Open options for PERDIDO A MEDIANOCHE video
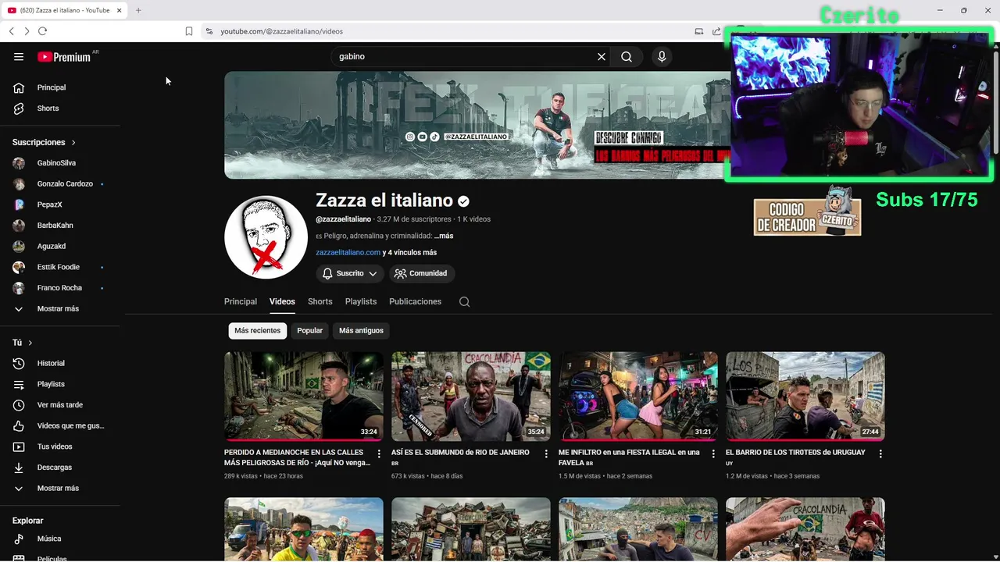Screen dimensions: 1000x562 pos(379,454)
